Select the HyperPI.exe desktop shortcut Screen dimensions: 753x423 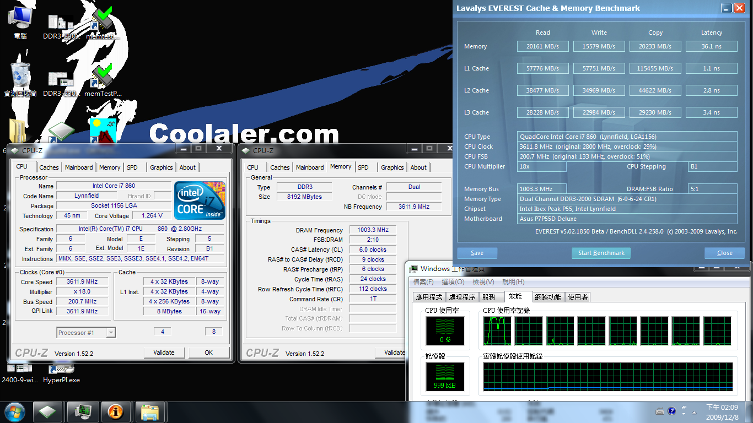(x=61, y=375)
